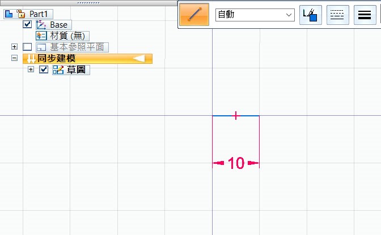This screenshot has height=235, width=381.
Task: Click the Part1 lock icon
Action: click(21, 14)
